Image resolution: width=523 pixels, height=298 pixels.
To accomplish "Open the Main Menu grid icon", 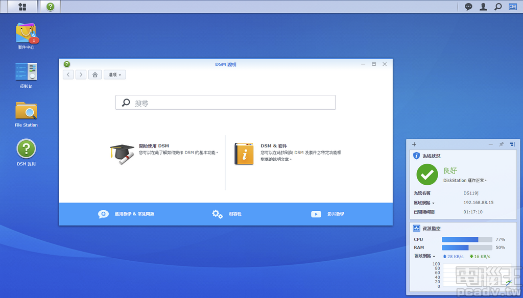I will [22, 7].
